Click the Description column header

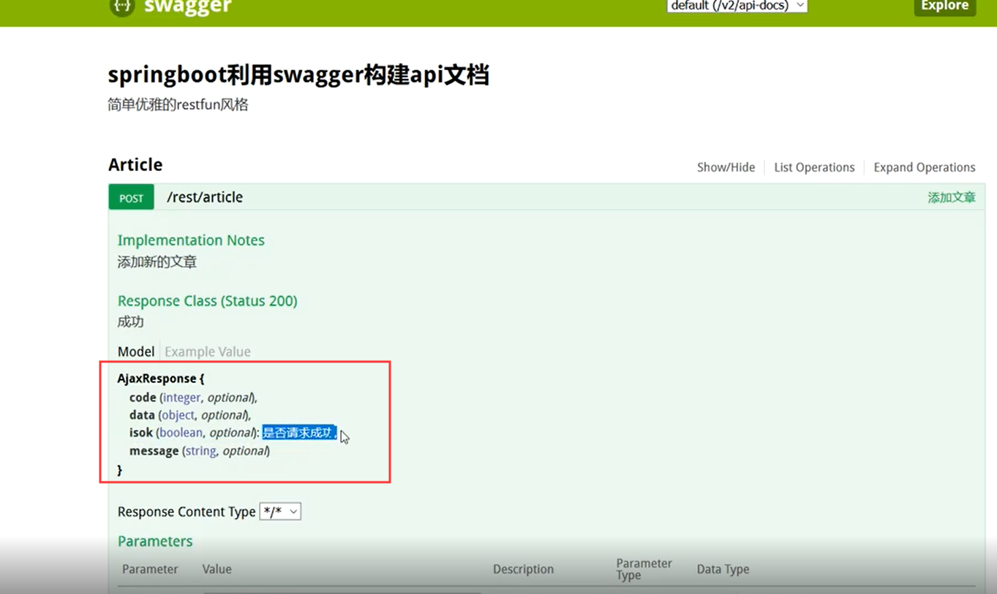[523, 569]
